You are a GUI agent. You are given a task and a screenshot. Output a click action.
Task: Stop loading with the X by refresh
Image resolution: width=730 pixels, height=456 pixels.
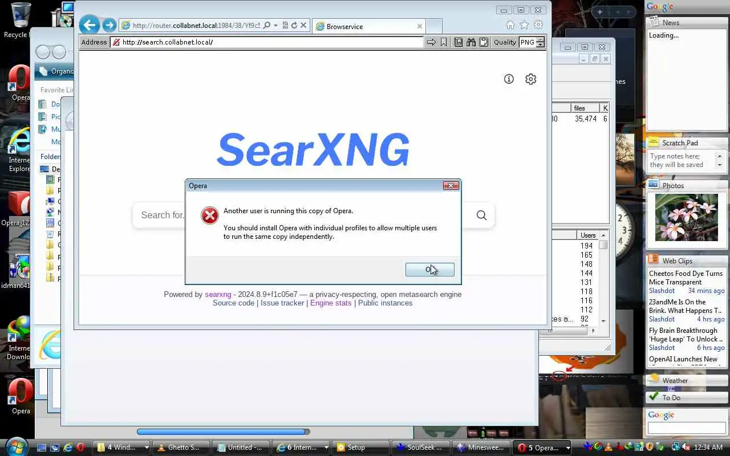[x=303, y=26]
